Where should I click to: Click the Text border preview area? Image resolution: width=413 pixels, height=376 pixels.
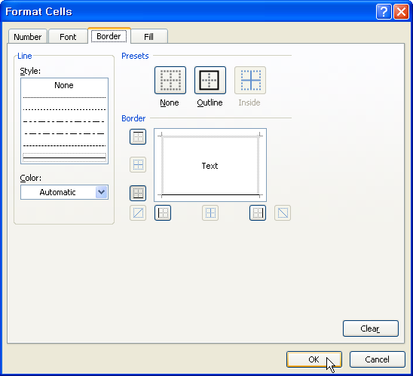pyautogui.click(x=210, y=165)
